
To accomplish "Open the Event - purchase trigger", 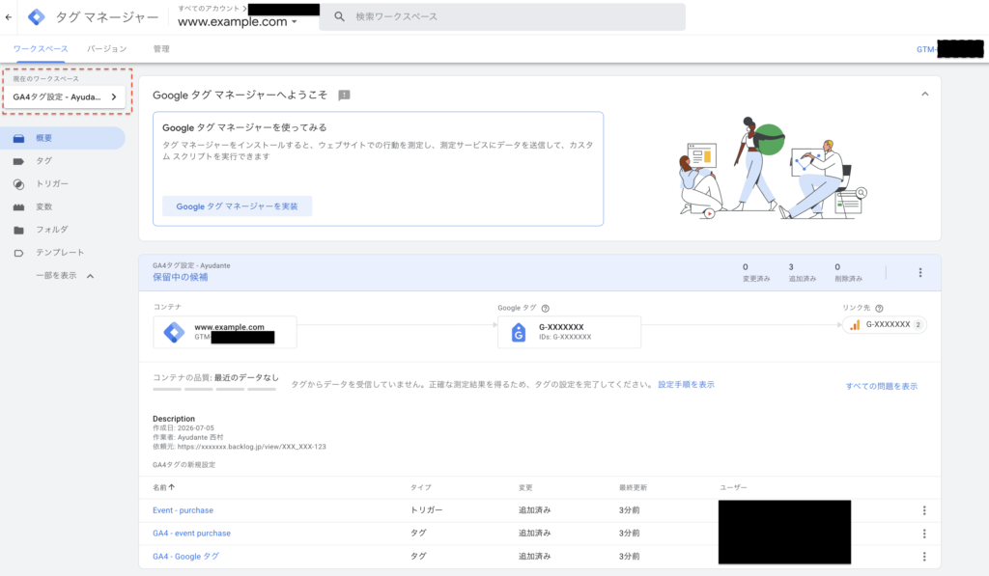I will pyautogui.click(x=183, y=510).
